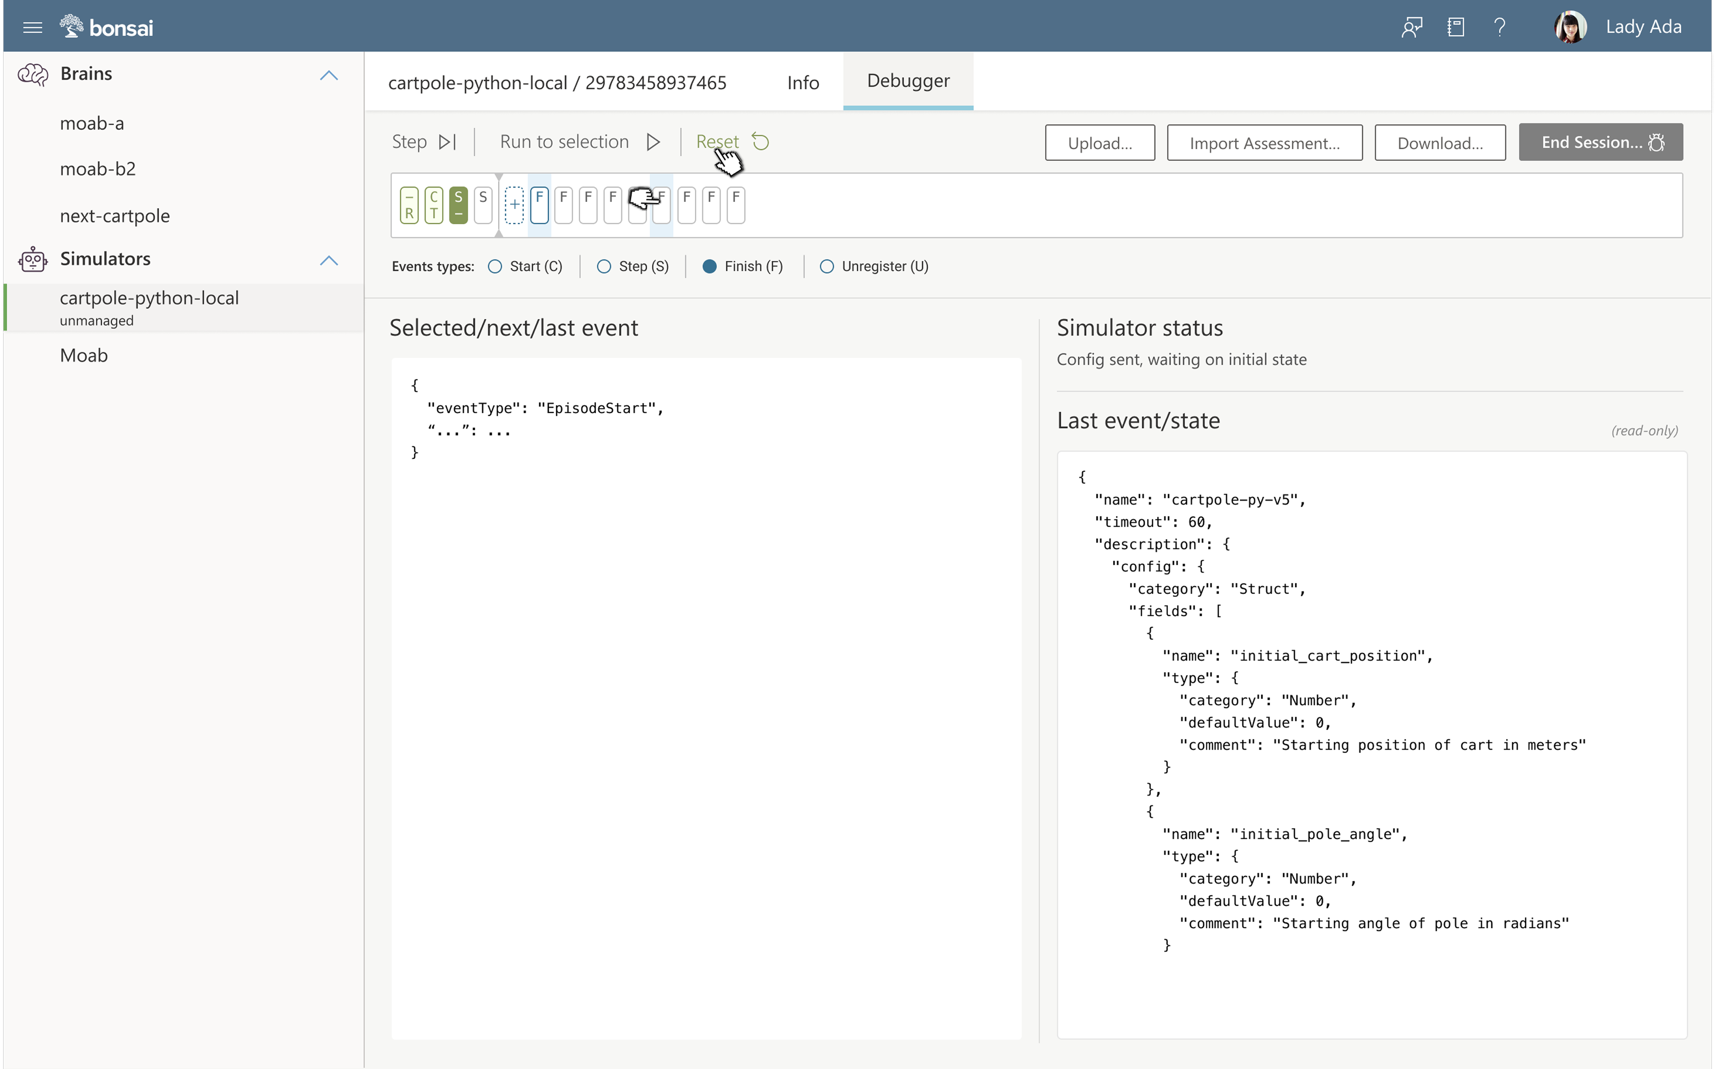
Task: Click the bonsai tree logo
Action: pyautogui.click(x=71, y=26)
